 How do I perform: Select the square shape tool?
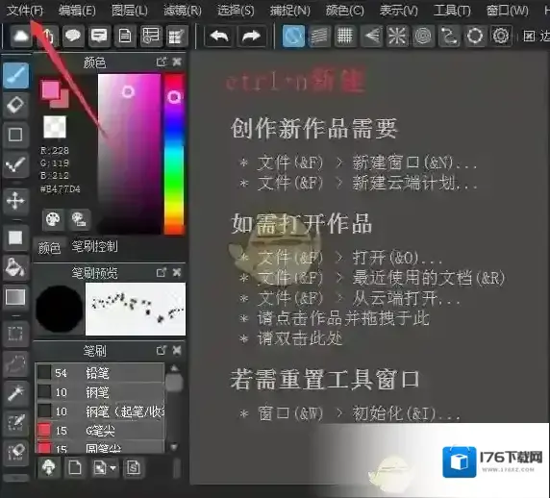15,135
